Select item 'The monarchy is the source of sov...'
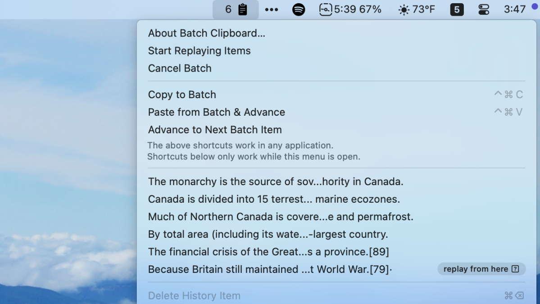This screenshot has width=540, height=304. (336, 181)
